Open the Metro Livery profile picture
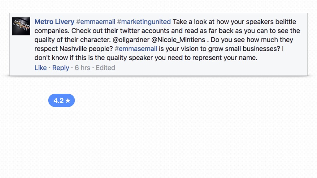Screen dimensions: 317x178 [x=21, y=26]
